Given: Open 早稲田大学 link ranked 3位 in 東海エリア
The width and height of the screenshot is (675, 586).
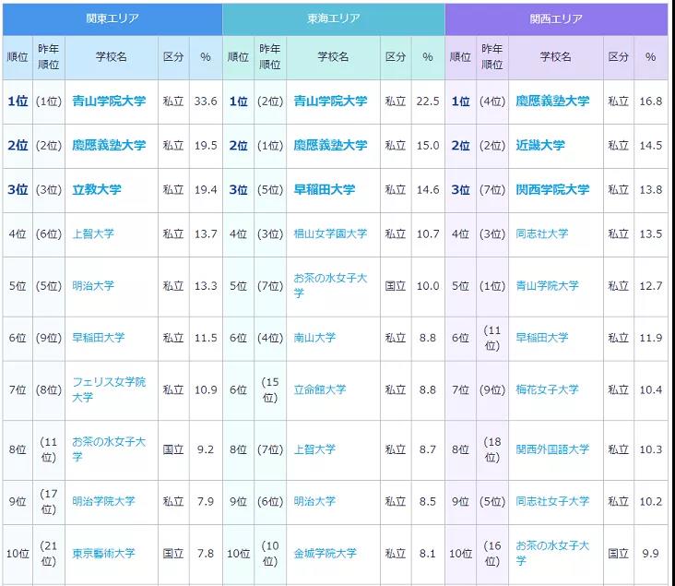Looking at the screenshot, I should click(x=325, y=189).
